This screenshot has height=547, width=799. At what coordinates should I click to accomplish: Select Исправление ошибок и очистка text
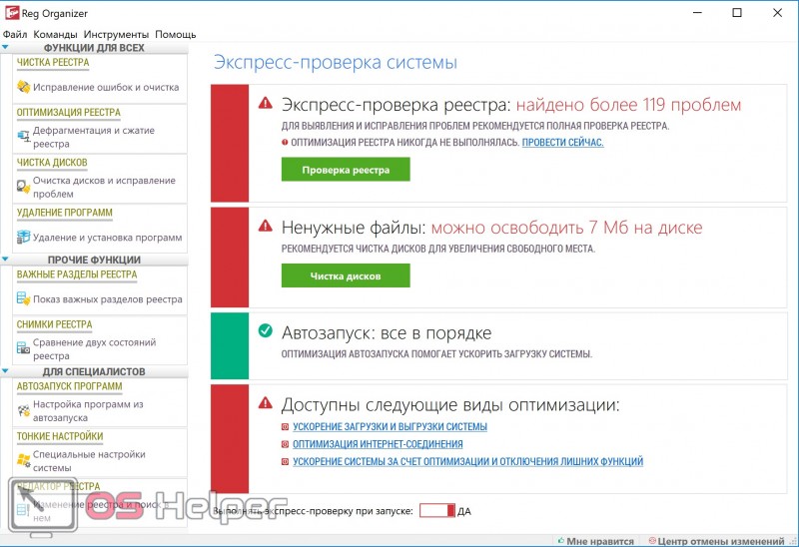pos(106,87)
